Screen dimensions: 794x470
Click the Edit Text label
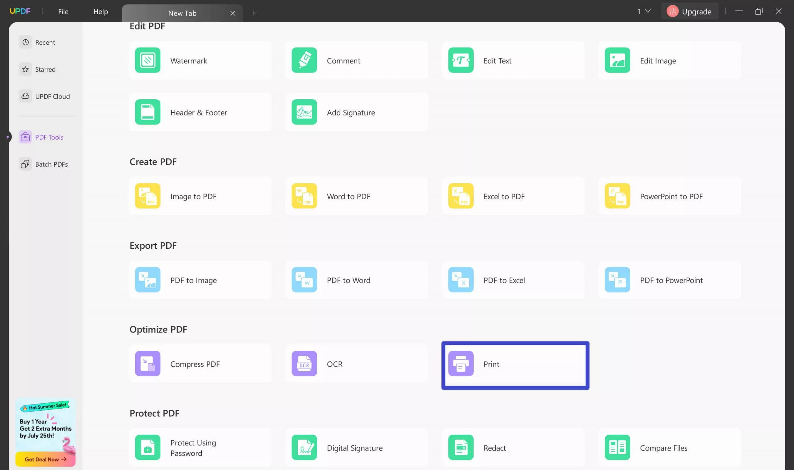[x=497, y=60]
